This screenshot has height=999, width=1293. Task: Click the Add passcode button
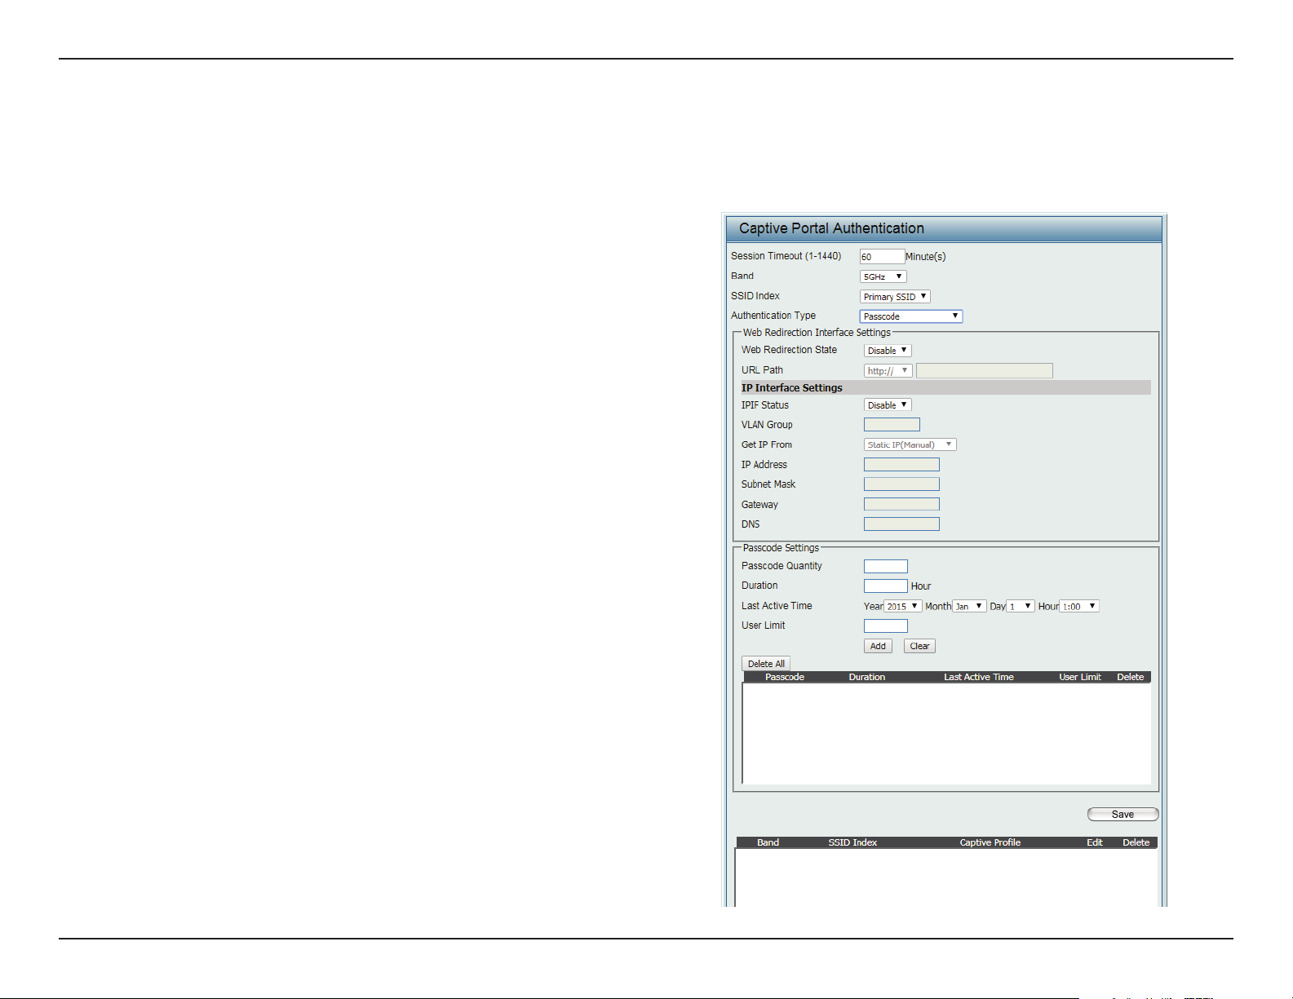[878, 646]
